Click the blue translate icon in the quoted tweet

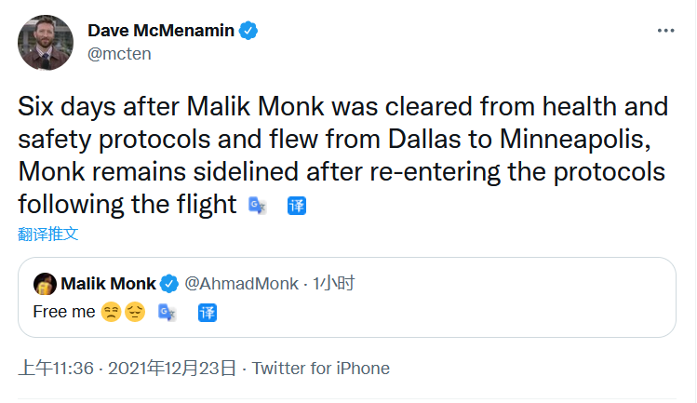click(207, 312)
